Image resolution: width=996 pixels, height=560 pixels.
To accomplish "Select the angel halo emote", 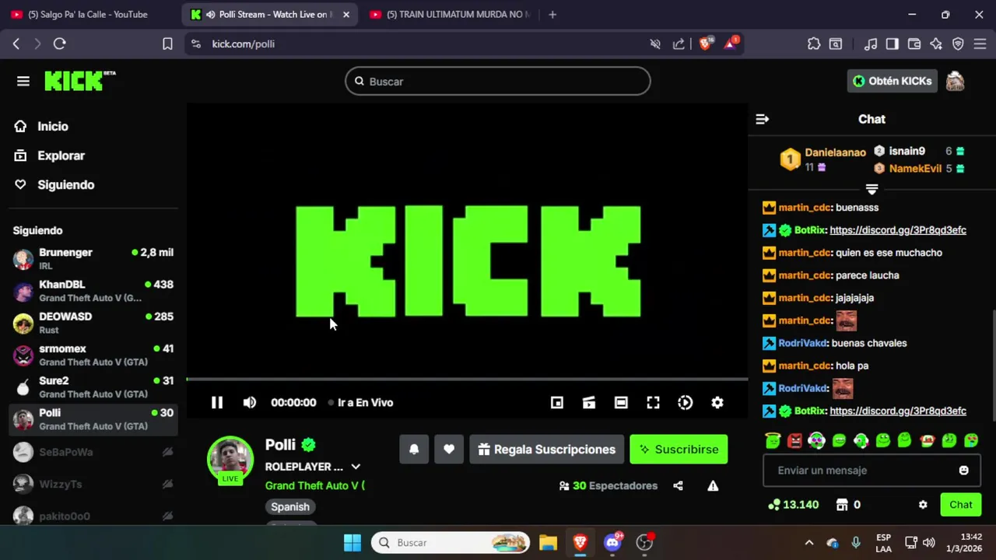I will [x=772, y=440].
